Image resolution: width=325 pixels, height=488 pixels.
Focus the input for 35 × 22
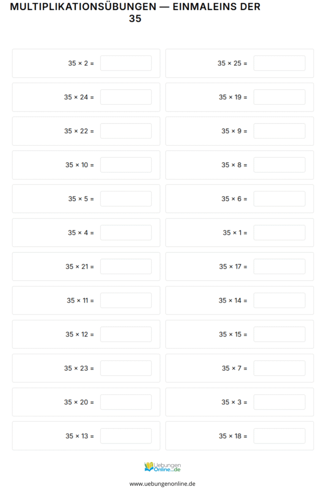[x=126, y=131]
